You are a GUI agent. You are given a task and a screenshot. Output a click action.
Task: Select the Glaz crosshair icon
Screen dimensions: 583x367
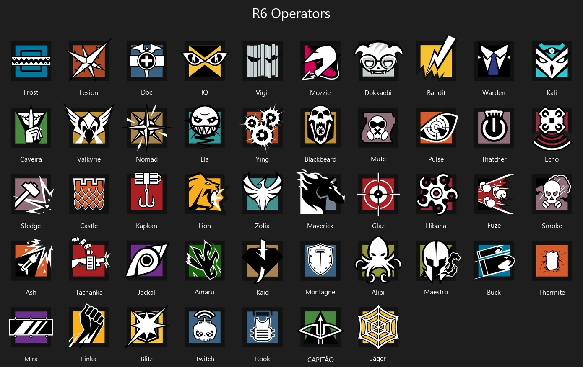[378, 194]
